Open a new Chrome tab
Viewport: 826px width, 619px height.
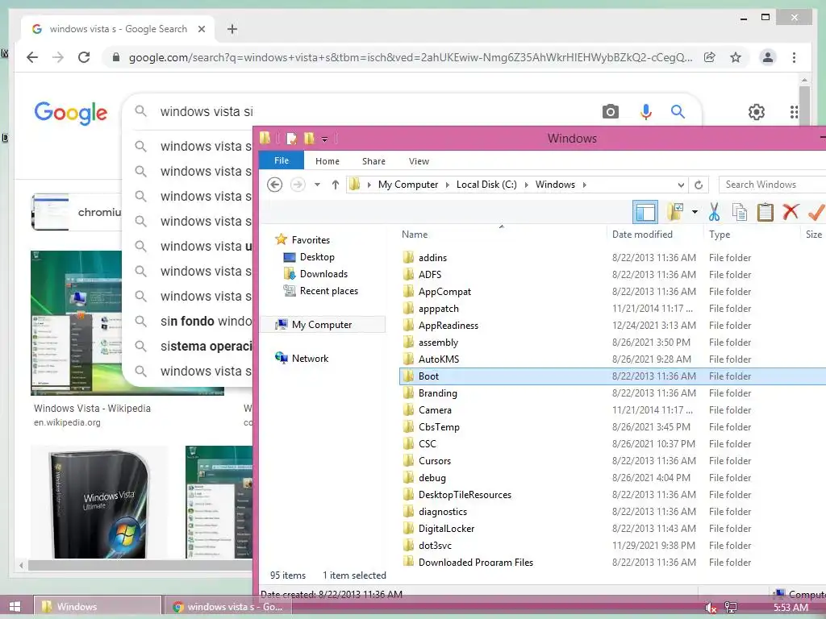click(x=232, y=29)
